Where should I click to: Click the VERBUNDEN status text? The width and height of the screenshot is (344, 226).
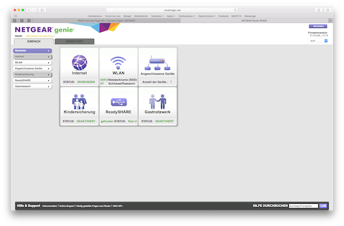tap(86, 82)
